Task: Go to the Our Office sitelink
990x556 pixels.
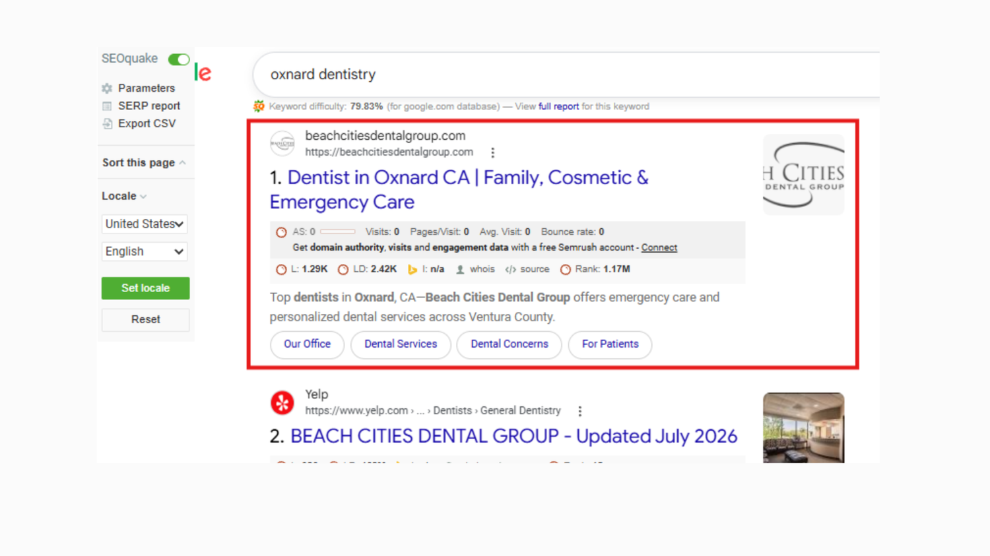Action: pos(307,344)
